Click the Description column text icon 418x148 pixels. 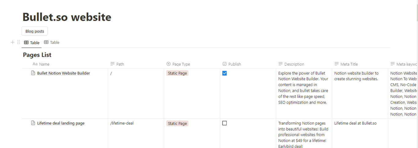tap(281, 64)
